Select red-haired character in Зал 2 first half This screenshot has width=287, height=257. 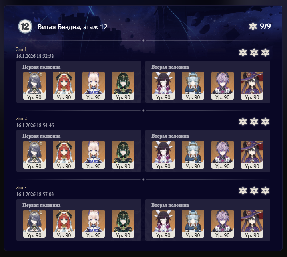[64, 155]
